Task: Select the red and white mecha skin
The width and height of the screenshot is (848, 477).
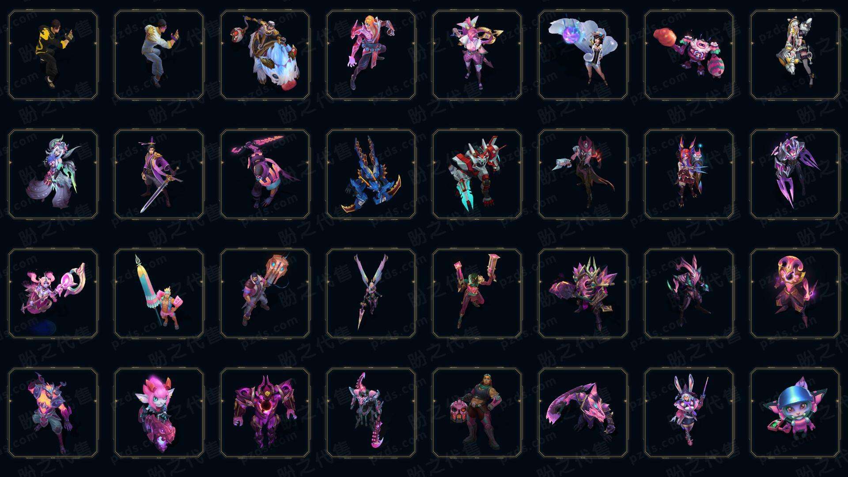Action: pyautogui.click(x=477, y=174)
